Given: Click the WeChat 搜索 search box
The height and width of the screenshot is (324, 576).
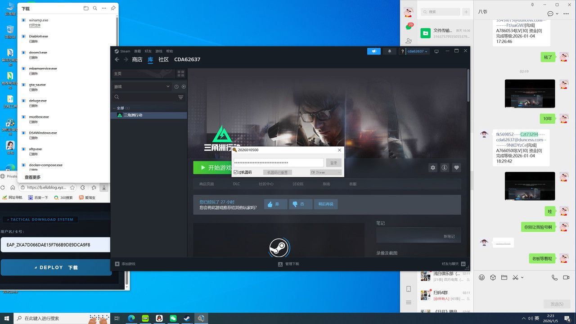Looking at the screenshot, I should click(x=440, y=12).
